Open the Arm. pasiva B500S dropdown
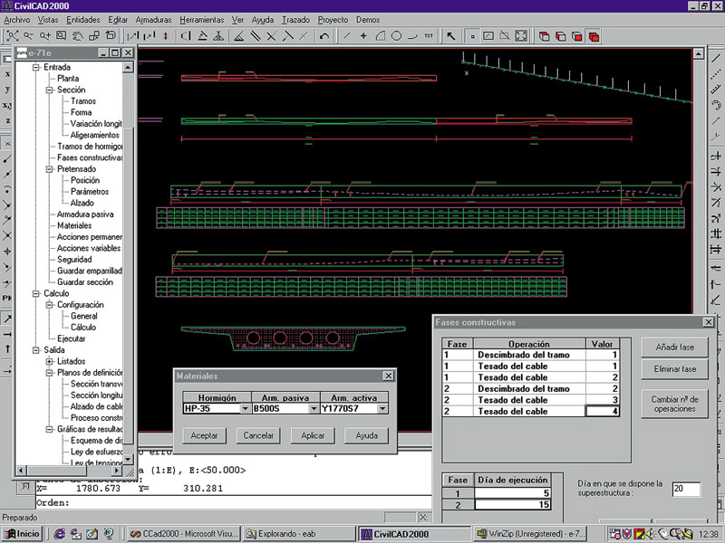 [314, 409]
